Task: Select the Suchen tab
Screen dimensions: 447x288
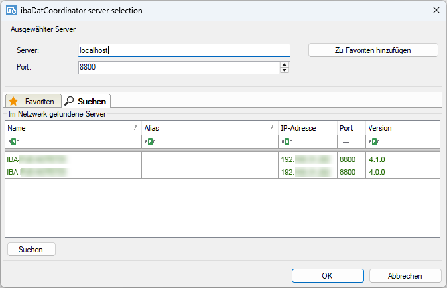Action: [x=86, y=101]
